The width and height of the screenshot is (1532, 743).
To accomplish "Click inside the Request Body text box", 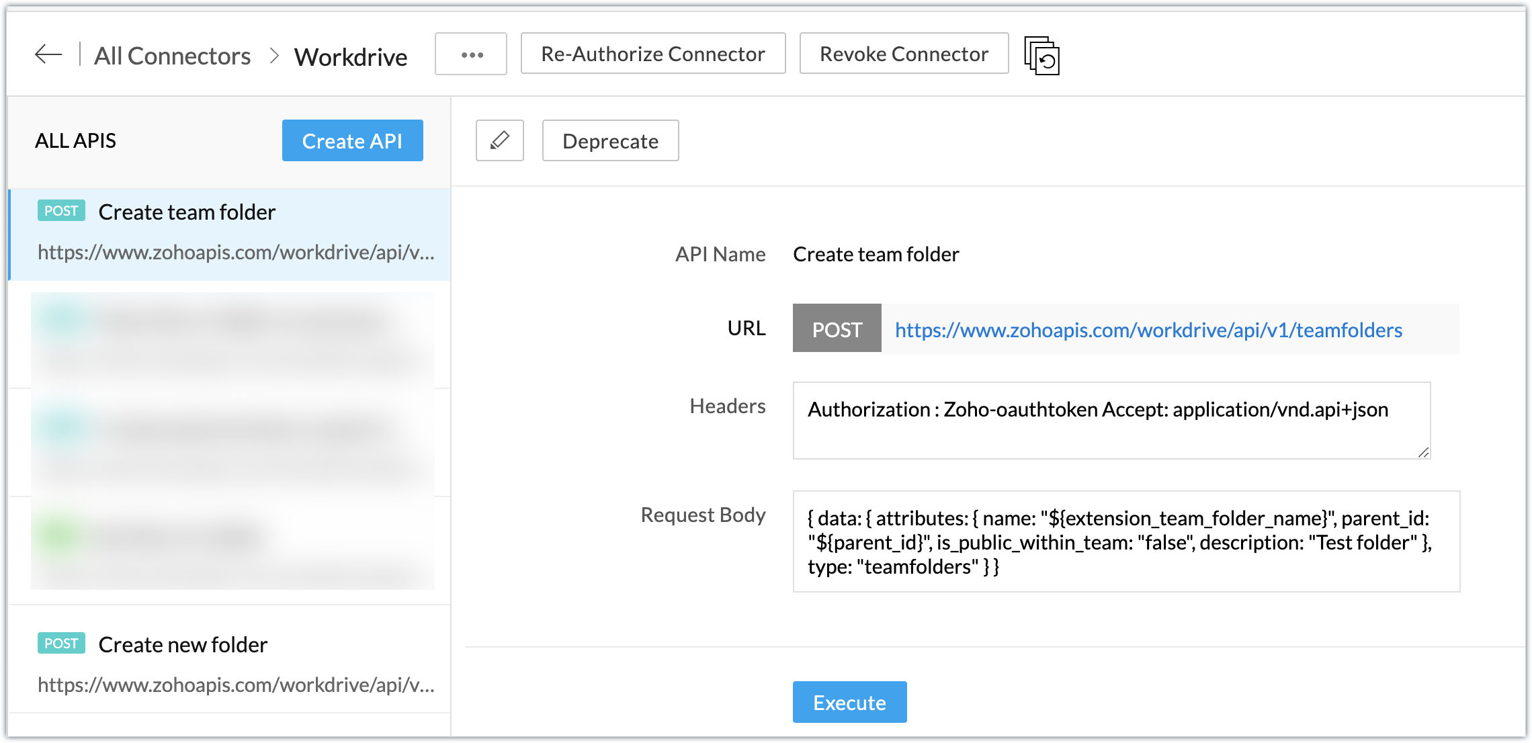I will tap(1126, 541).
